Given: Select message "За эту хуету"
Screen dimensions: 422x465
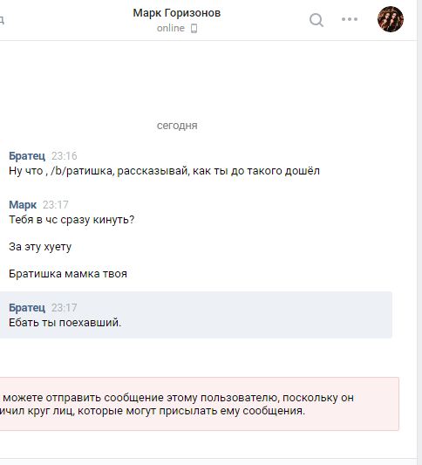Looking at the screenshot, I should tap(40, 247).
